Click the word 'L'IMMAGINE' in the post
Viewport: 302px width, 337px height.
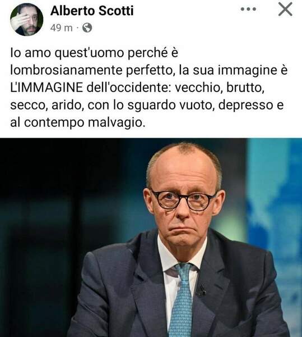coord(47,88)
